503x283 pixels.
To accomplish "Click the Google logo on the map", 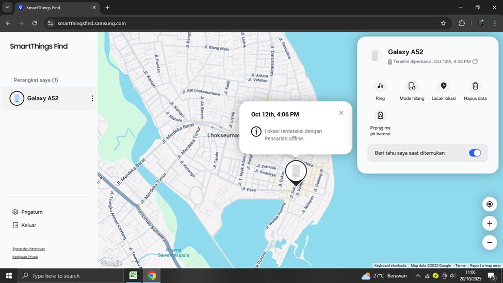I will [111, 263].
